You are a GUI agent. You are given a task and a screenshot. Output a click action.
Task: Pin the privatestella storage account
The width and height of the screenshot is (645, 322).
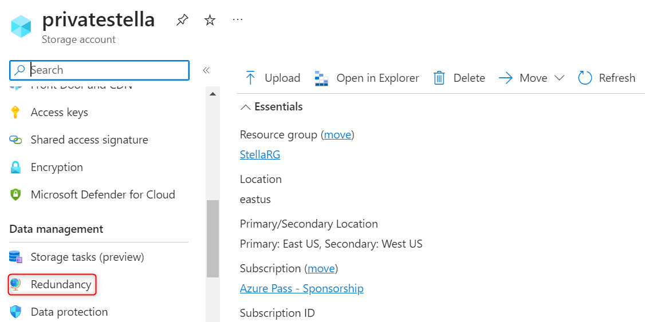point(182,21)
